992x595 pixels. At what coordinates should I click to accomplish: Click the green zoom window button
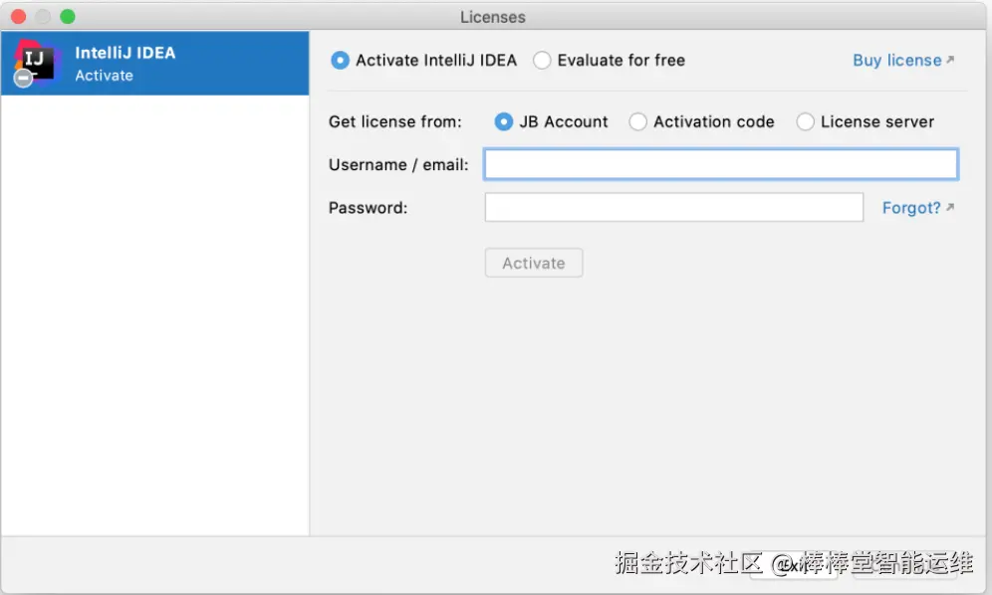pos(68,17)
